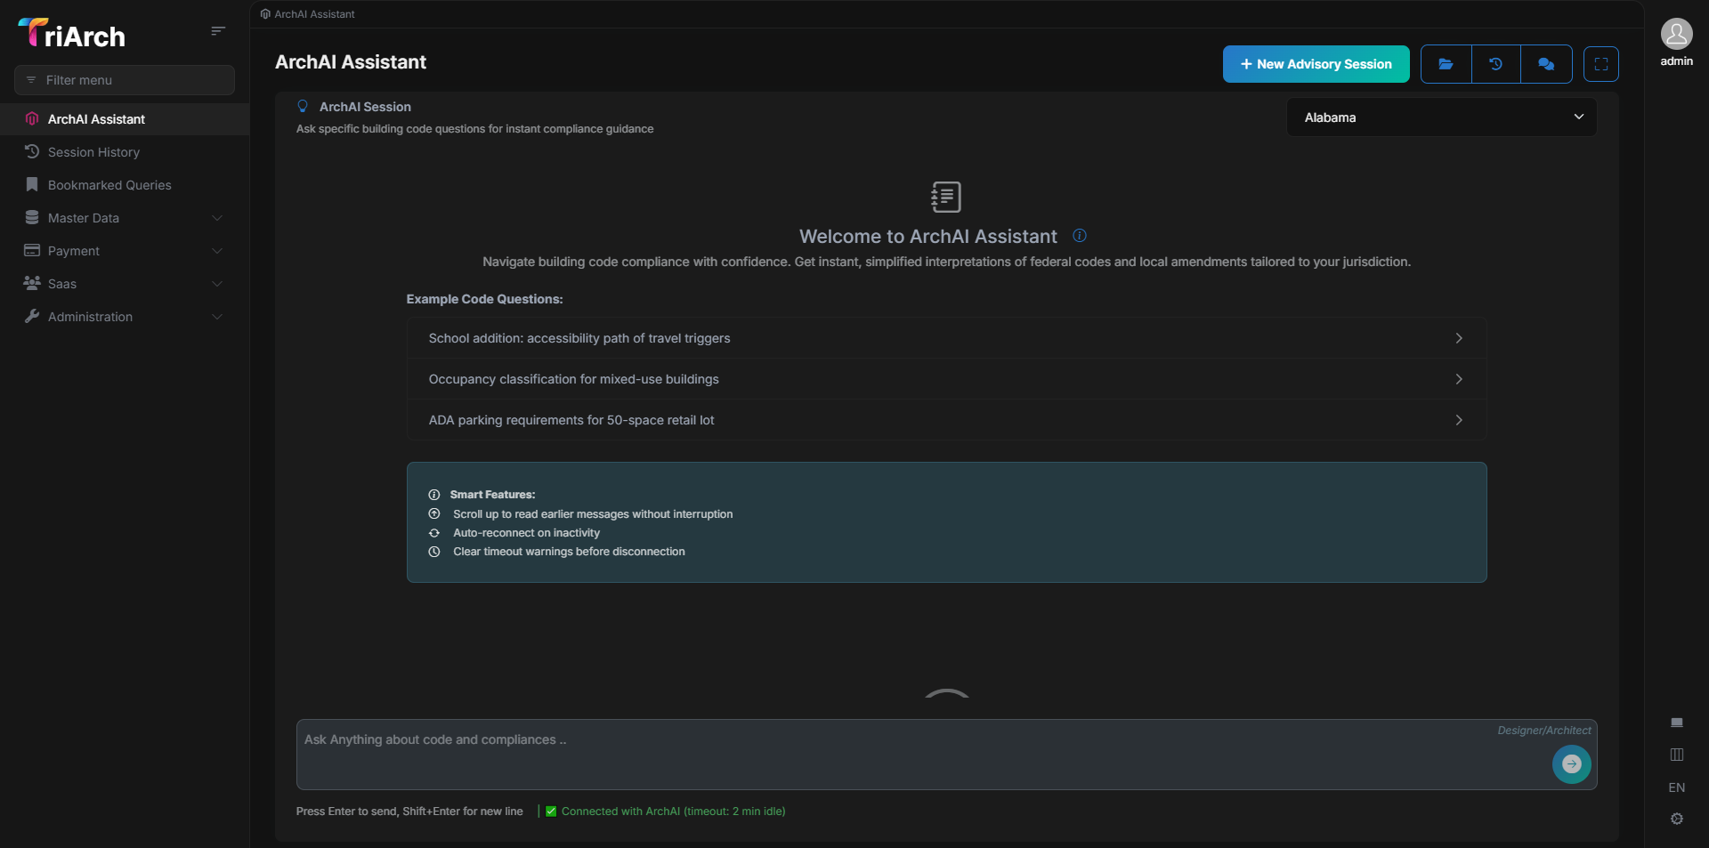The height and width of the screenshot is (848, 1709).
Task: Start a New Advisory Session
Action: [x=1315, y=63]
